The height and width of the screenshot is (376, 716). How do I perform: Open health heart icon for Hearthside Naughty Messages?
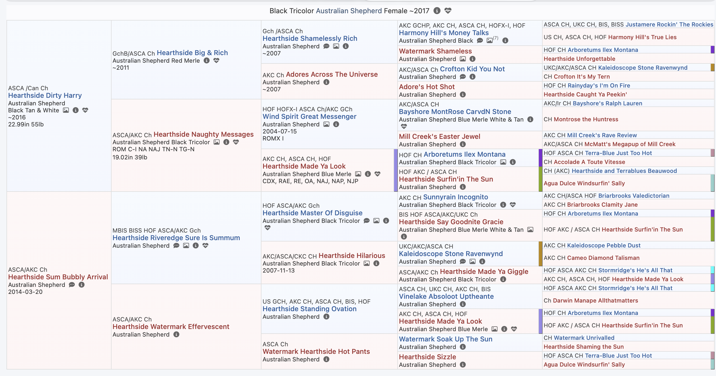[x=236, y=142]
